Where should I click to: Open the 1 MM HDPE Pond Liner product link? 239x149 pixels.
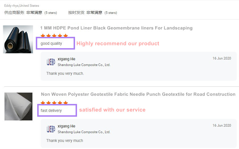(116, 28)
